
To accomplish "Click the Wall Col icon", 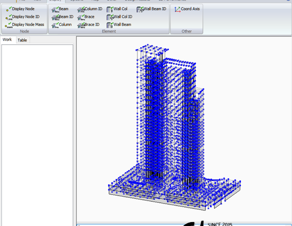I will (x=110, y=9).
